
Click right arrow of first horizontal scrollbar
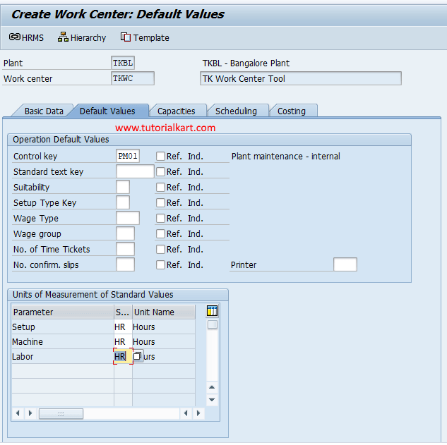pyautogui.click(x=30, y=413)
